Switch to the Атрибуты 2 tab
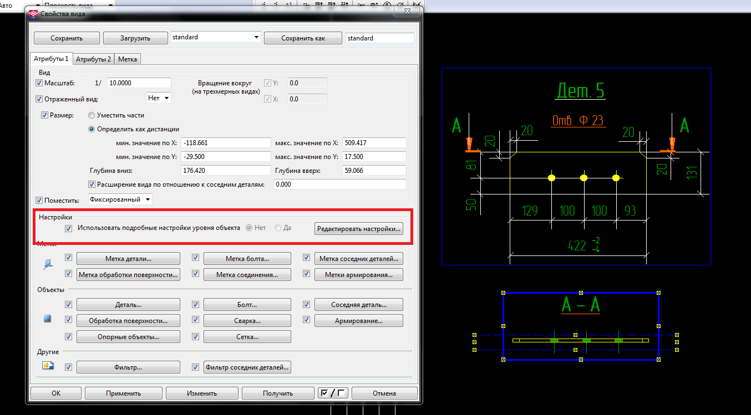Viewport: 751px width, 415px height. [93, 59]
